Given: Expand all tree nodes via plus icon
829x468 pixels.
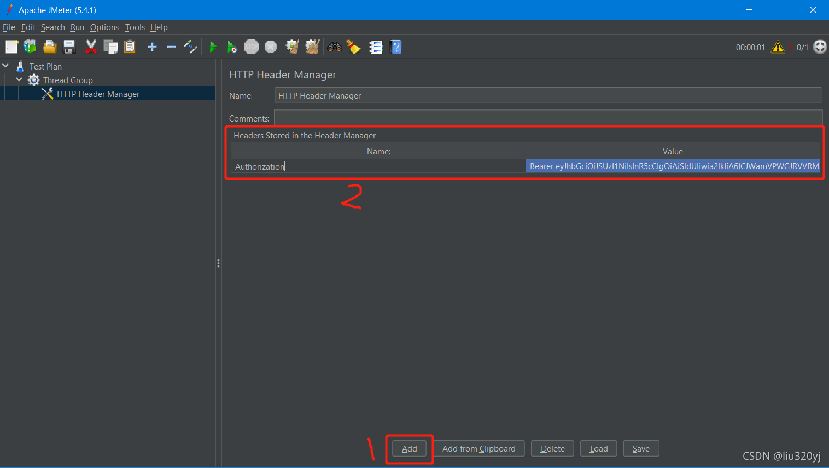Looking at the screenshot, I should [x=153, y=47].
